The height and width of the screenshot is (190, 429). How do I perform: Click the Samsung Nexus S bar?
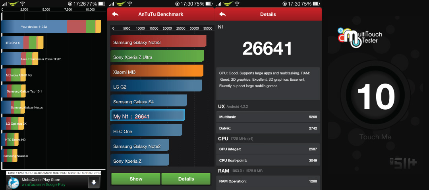(10, 156)
